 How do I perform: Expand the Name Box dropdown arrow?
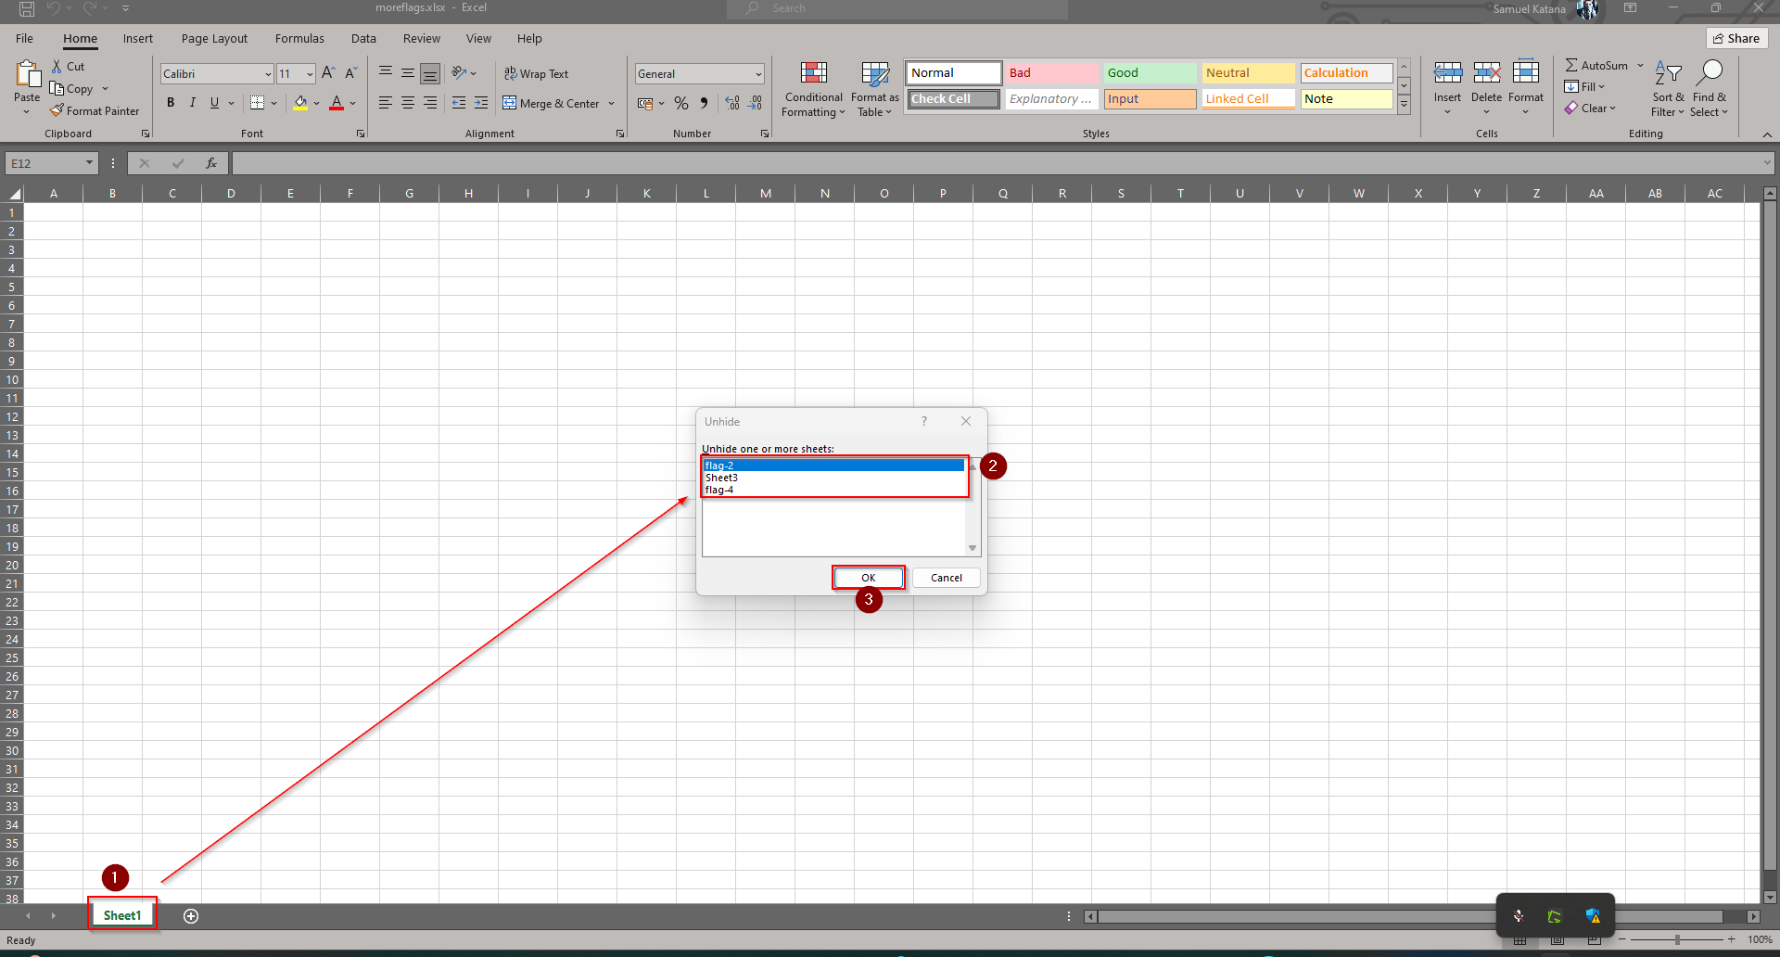89,163
